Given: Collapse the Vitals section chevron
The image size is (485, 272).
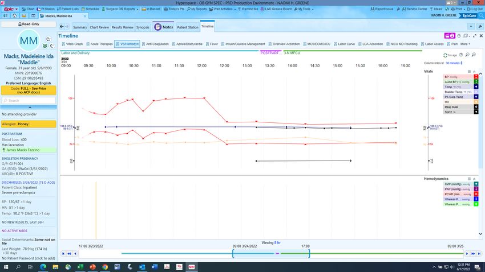Looking at the screenshot, I should 474,72.
